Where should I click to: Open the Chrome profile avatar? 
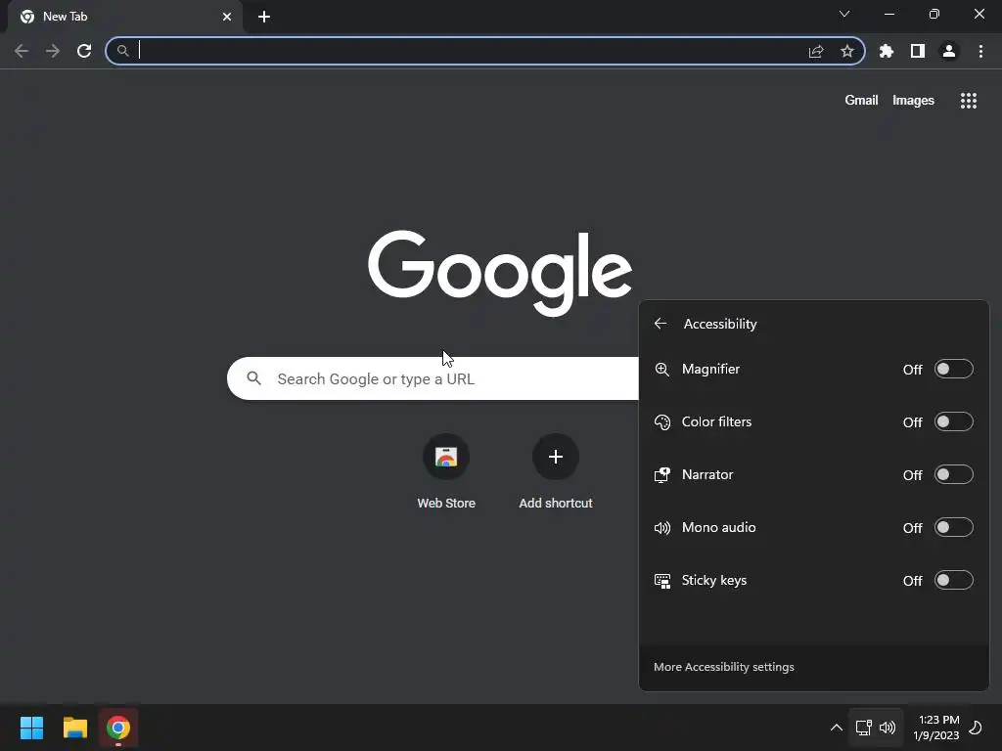pyautogui.click(x=949, y=51)
